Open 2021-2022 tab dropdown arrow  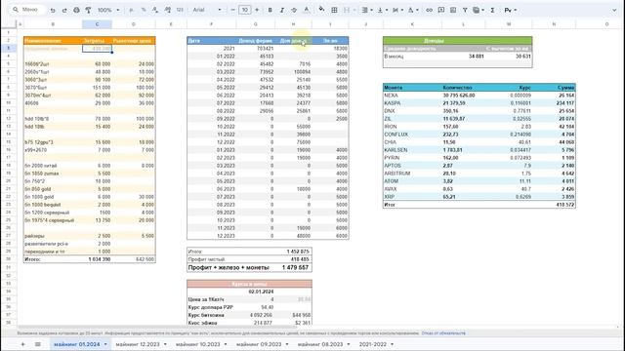[392, 344]
